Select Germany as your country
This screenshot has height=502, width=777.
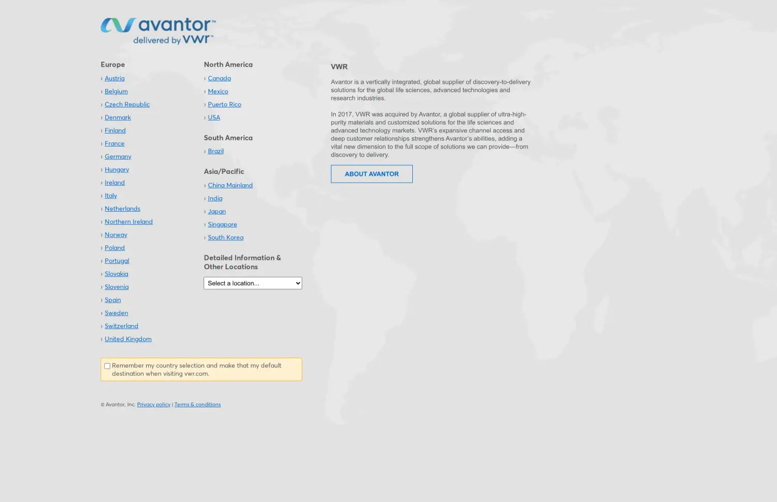point(118,156)
